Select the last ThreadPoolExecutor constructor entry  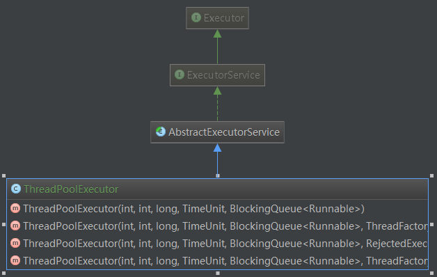coord(217,261)
